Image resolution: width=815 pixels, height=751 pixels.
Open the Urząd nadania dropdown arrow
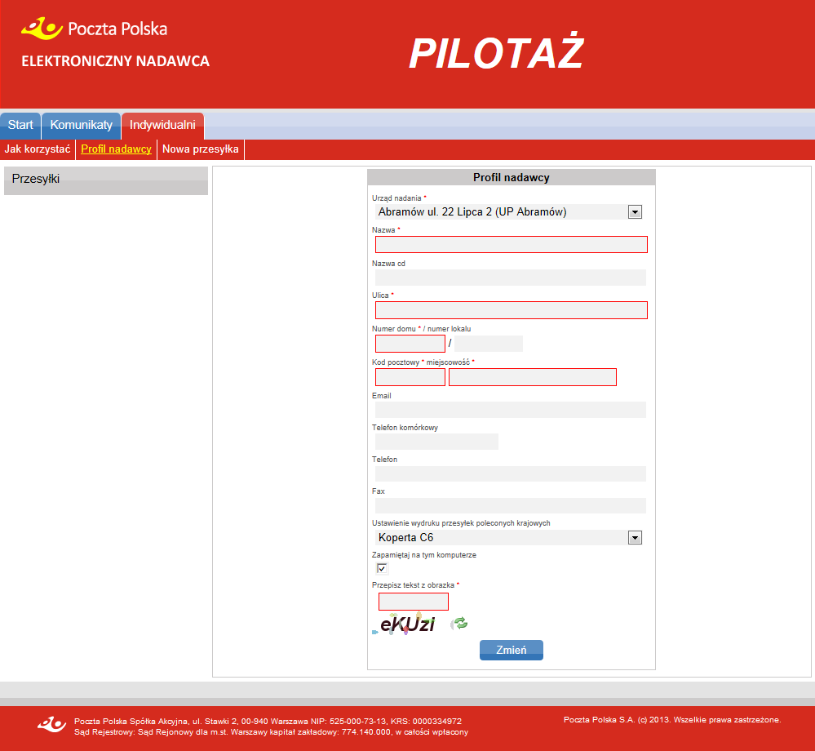[635, 211]
